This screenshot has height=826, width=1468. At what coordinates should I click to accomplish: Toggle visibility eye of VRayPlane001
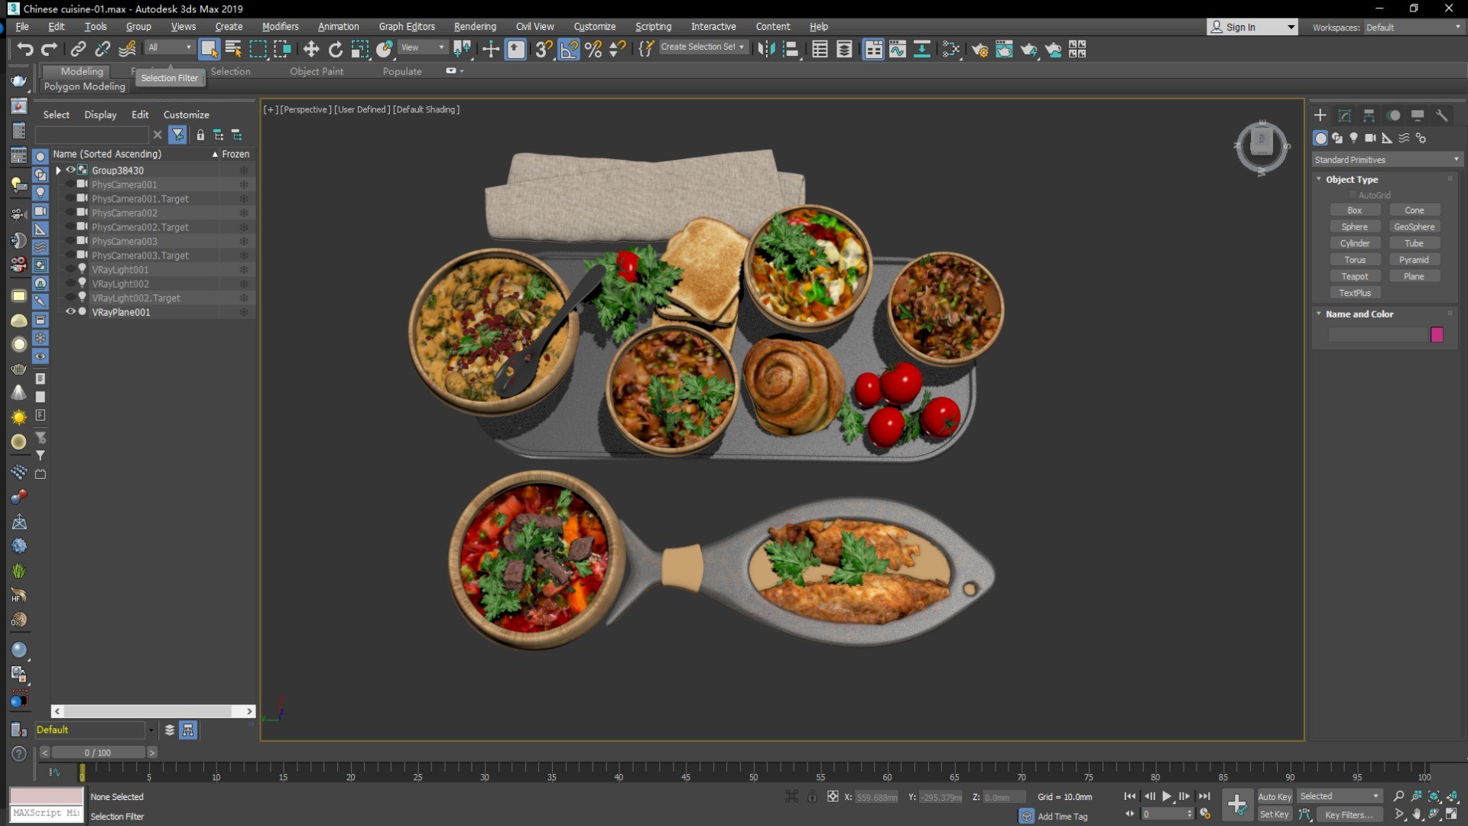pyautogui.click(x=70, y=312)
